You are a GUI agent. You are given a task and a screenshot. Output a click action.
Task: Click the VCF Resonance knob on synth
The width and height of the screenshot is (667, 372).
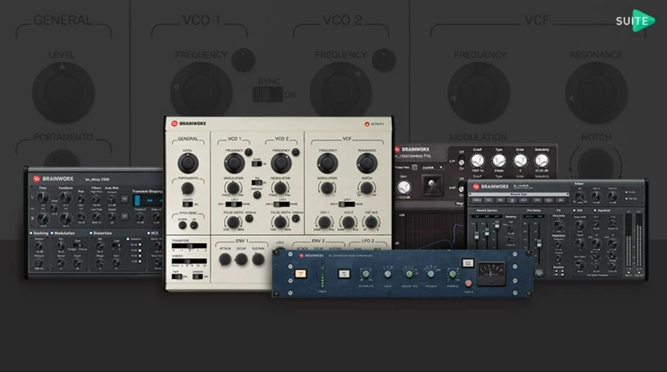click(x=367, y=163)
